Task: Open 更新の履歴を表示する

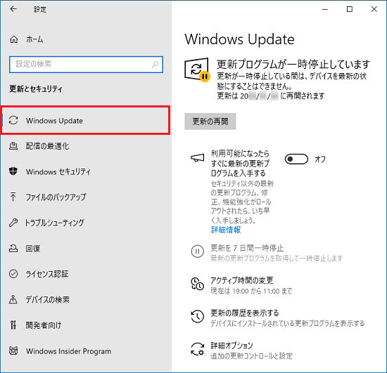Action: click(278, 318)
